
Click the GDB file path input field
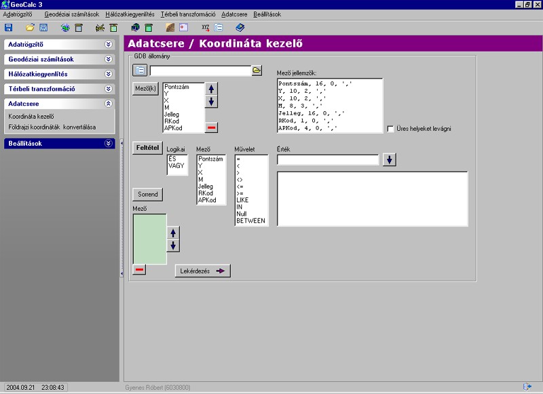click(x=200, y=71)
